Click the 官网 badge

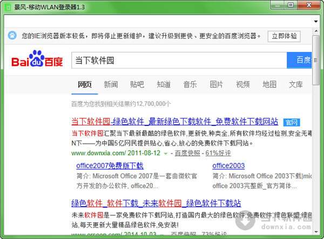click(x=292, y=122)
